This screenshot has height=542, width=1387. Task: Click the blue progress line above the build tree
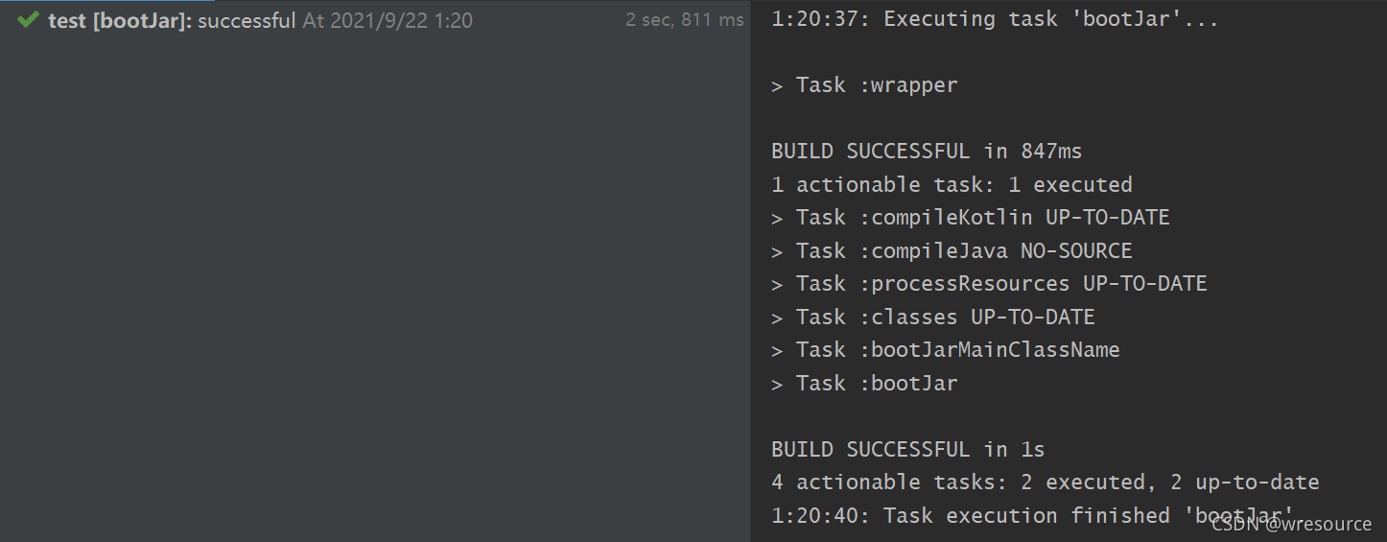point(107,1)
